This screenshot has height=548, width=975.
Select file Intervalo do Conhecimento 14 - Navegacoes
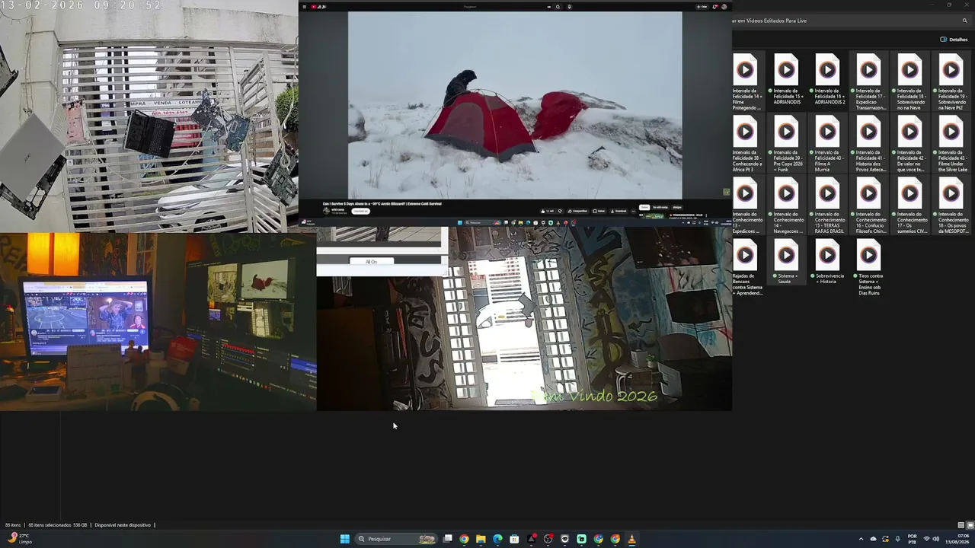787,205
